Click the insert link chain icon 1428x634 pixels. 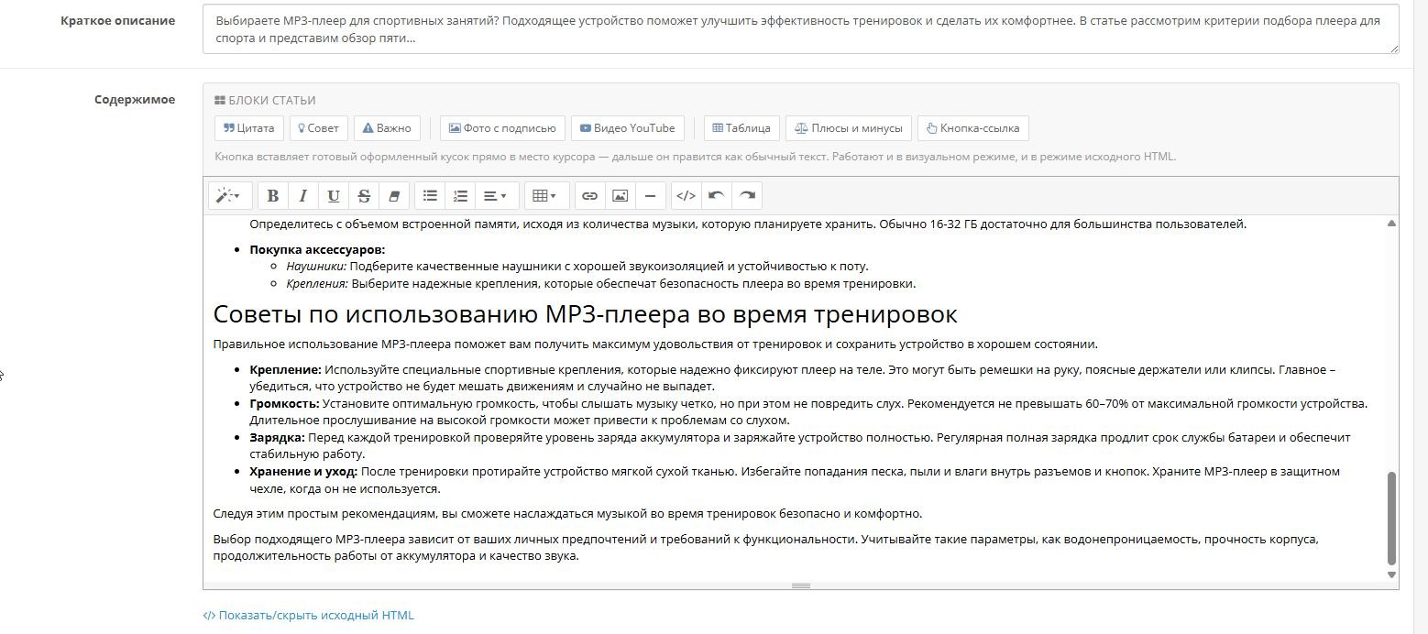pos(590,196)
